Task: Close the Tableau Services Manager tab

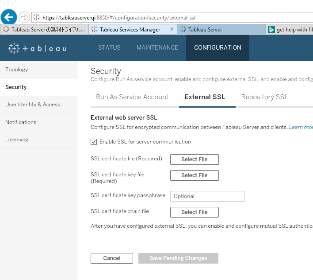Action: pyautogui.click(x=172, y=29)
